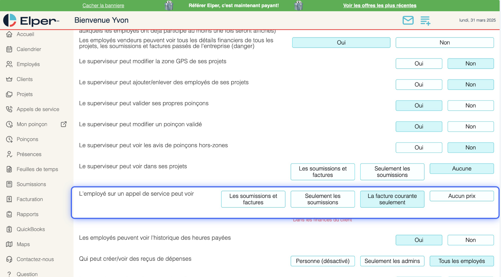
Task: Select 'La facture courante seulement' option
Action: [392, 199]
